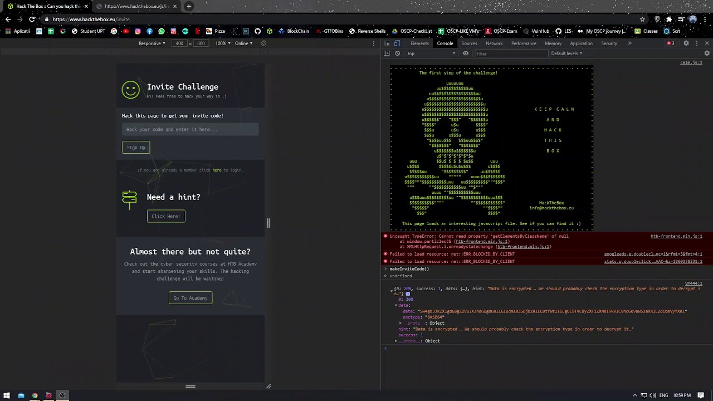Viewport: 713px width, 401px height.
Task: Click the makeInviteCode() console entry
Action: point(409,269)
